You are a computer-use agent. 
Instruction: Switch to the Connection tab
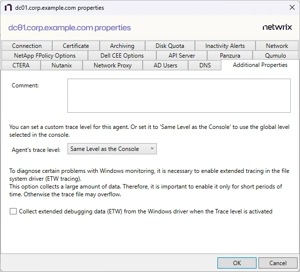(x=27, y=46)
